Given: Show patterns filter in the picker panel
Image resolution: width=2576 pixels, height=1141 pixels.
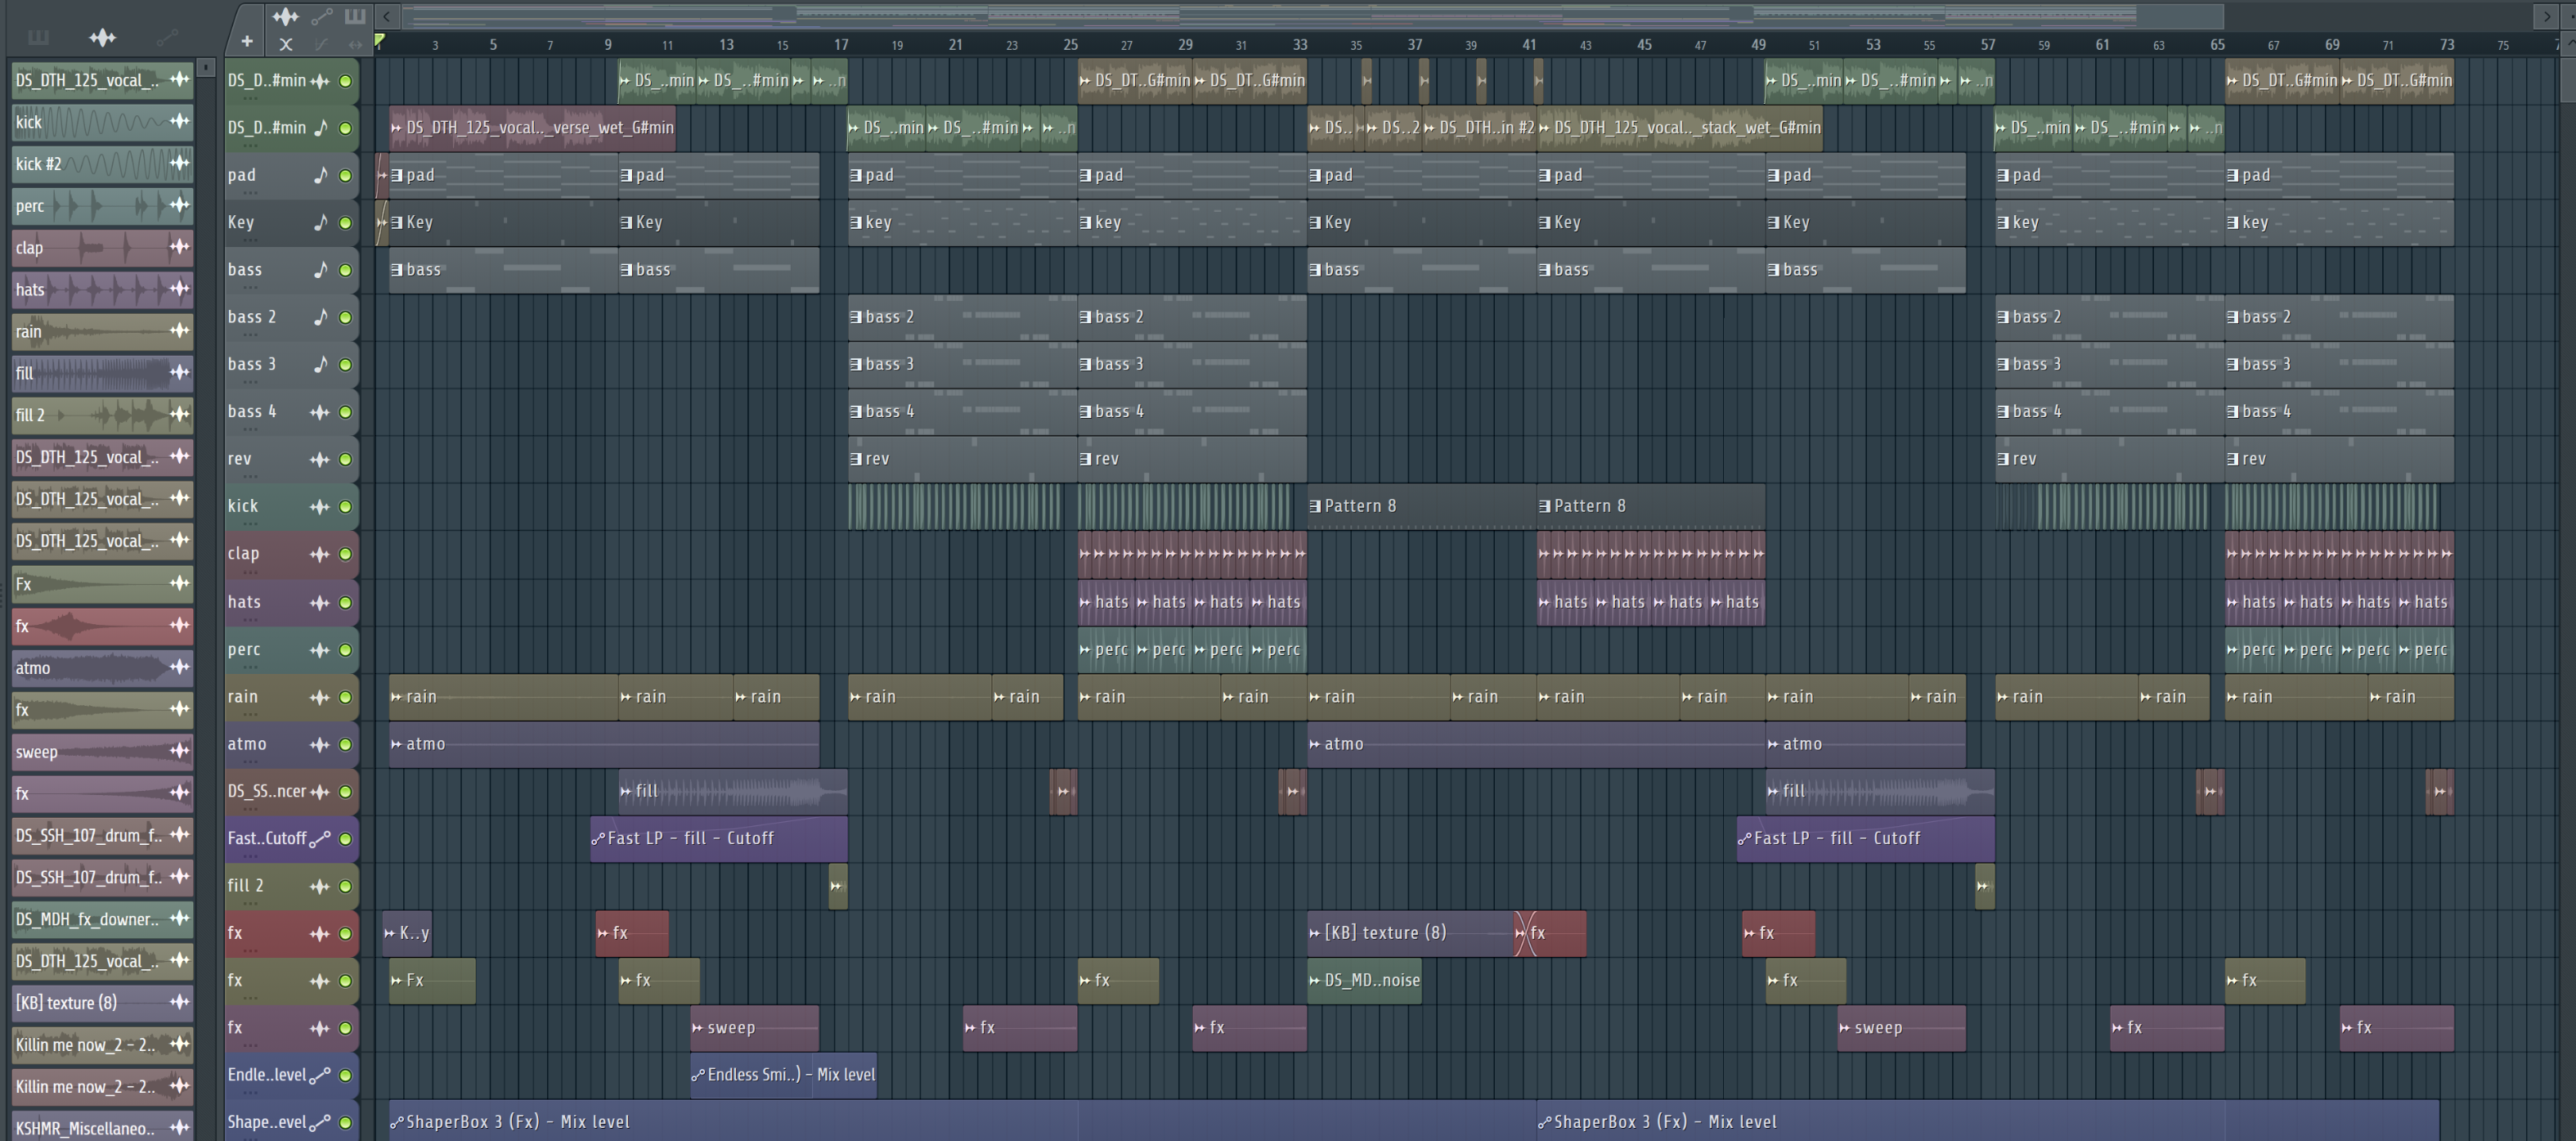Looking at the screenshot, I should pyautogui.click(x=38, y=38).
